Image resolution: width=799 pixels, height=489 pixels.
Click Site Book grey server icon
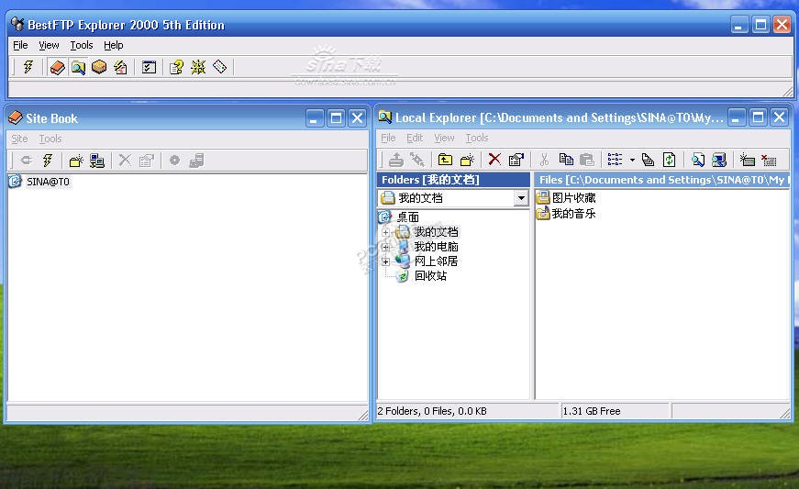tap(196, 161)
